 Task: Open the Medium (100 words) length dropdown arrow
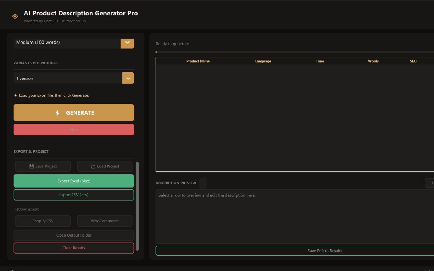tap(127, 43)
